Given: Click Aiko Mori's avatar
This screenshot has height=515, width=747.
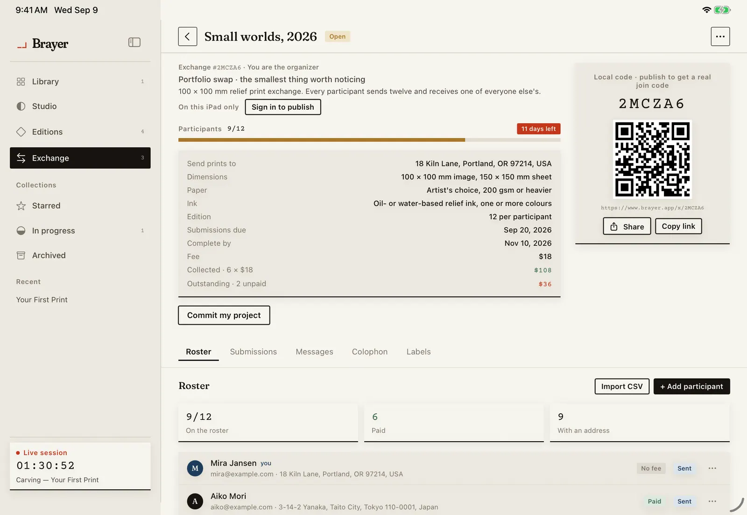Looking at the screenshot, I should point(195,501).
